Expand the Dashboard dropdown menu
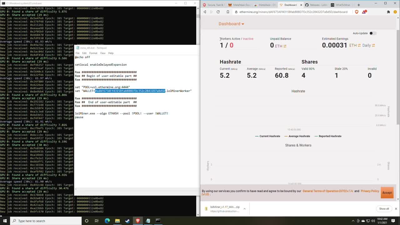This screenshot has width=400, height=225. 231,24
